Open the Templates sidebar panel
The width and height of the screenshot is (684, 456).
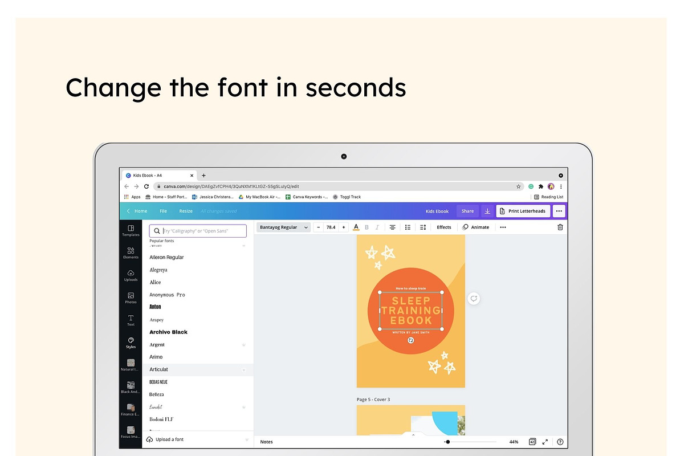131,230
